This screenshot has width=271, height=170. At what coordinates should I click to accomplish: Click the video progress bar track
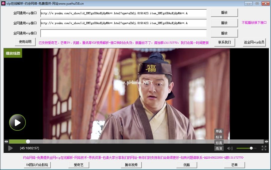pyautogui.click(x=136, y=142)
